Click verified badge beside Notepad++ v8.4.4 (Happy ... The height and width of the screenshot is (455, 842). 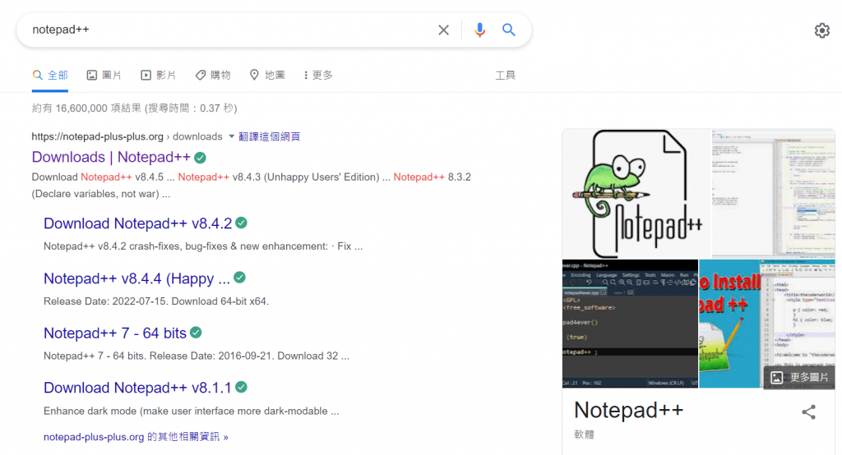coord(239,278)
